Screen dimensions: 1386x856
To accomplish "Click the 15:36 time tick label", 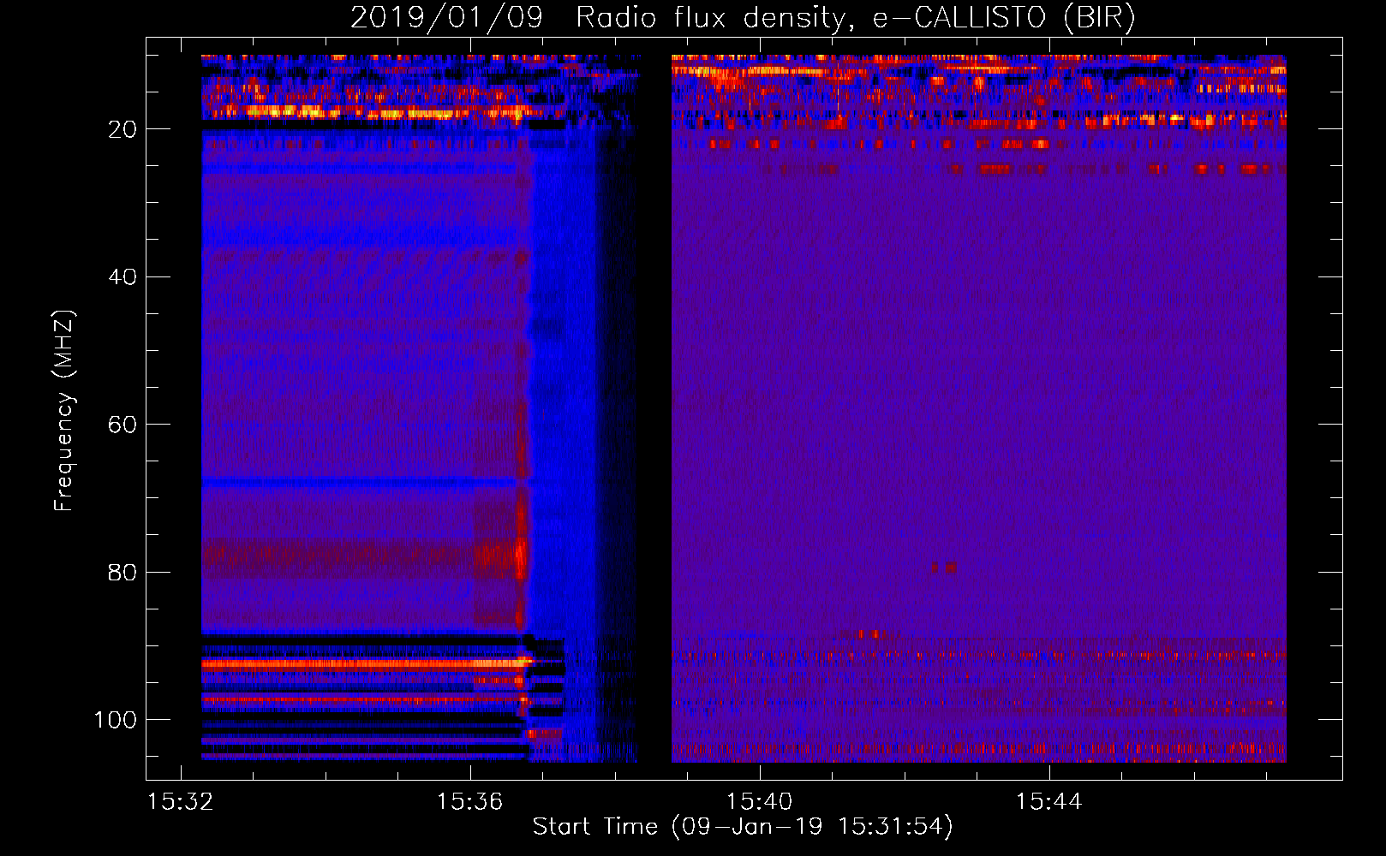I will (469, 802).
